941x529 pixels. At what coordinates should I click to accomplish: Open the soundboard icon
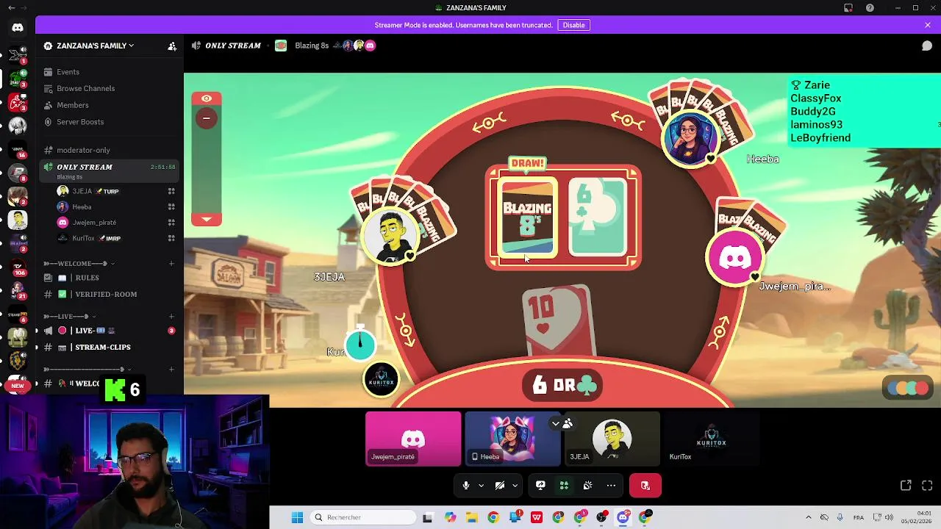click(x=587, y=486)
